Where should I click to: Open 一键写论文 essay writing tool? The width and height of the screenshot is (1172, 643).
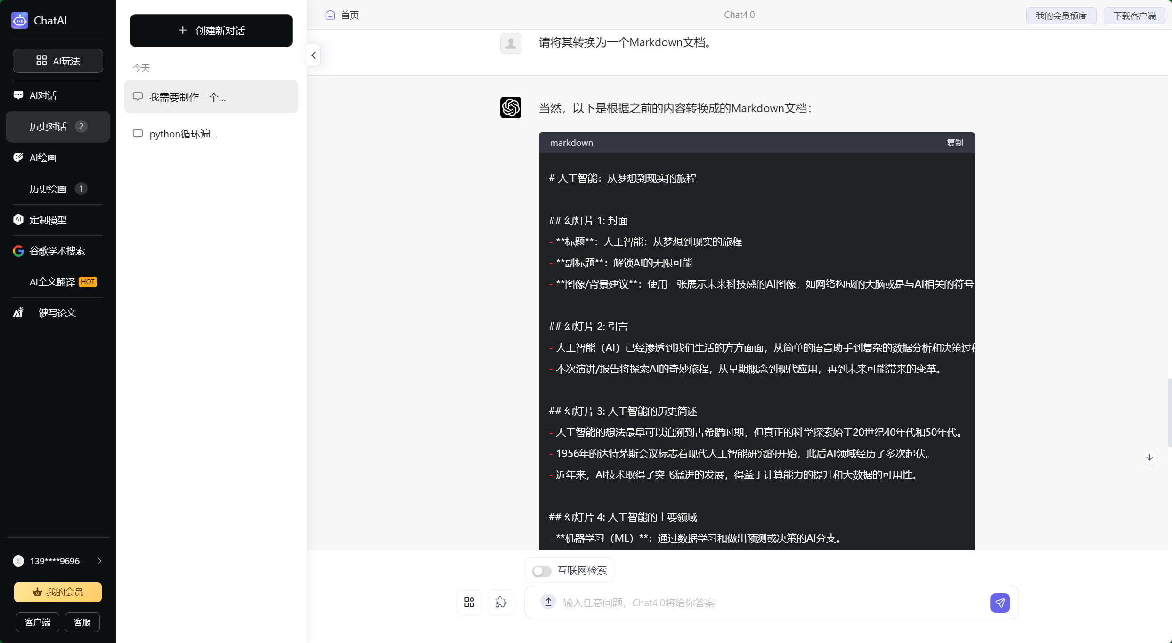[52, 313]
